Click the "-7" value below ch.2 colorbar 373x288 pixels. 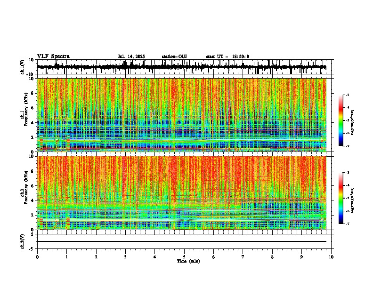[x=348, y=224]
